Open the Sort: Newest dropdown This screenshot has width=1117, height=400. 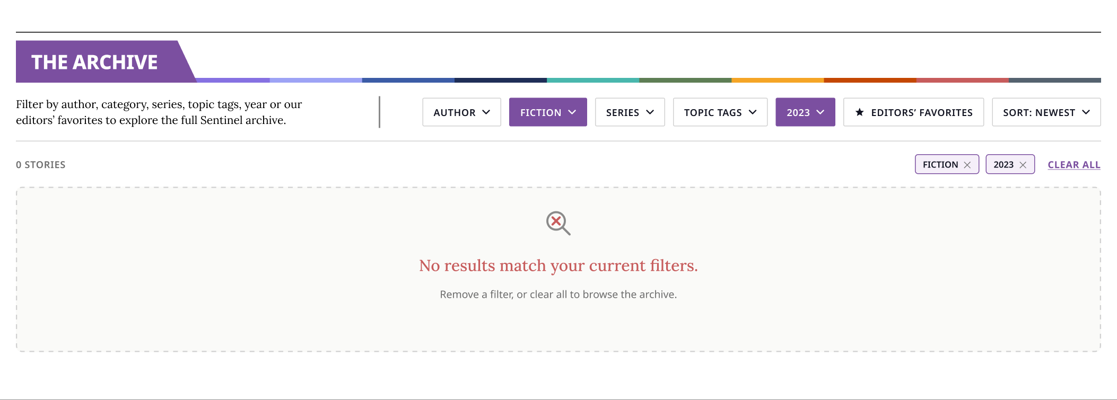(x=1046, y=112)
